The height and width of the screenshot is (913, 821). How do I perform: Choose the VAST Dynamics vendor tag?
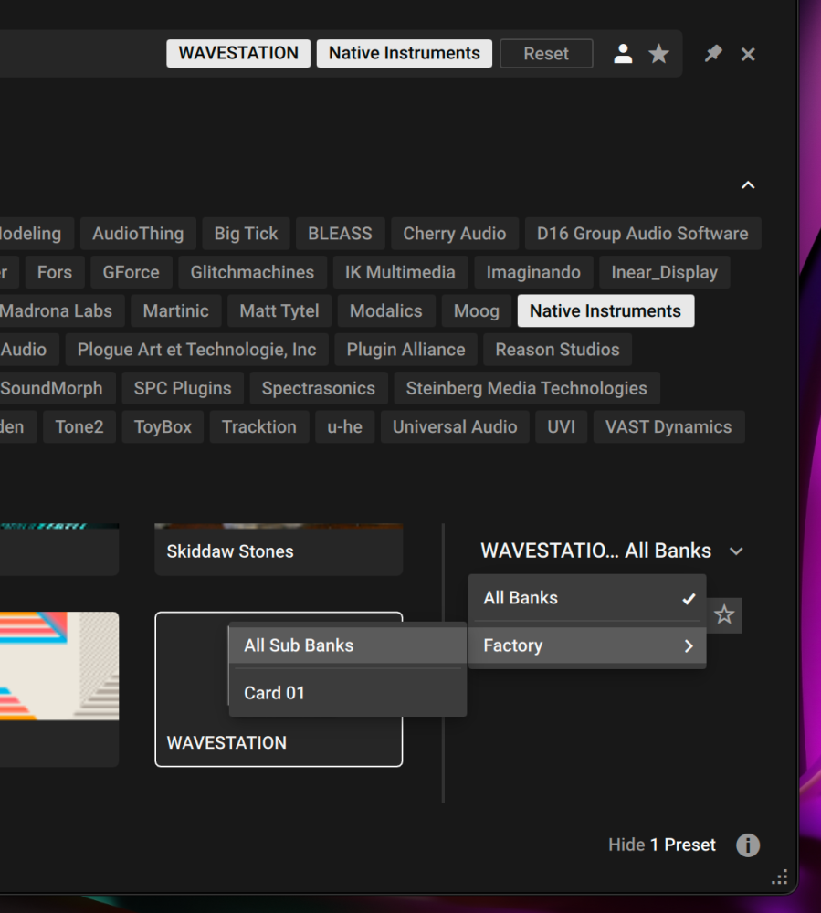(x=668, y=426)
